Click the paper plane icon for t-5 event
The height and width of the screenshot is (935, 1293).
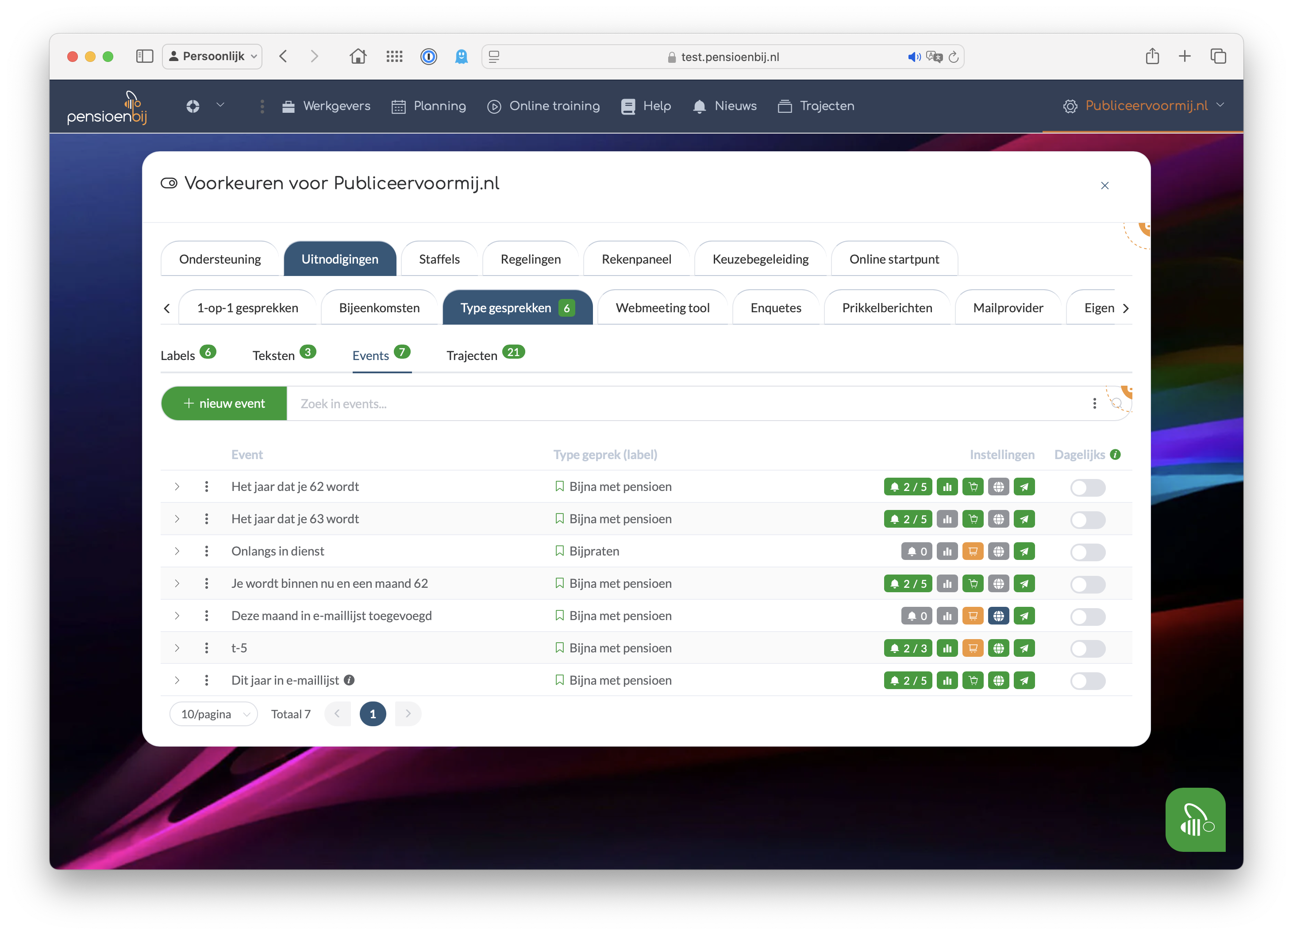coord(1024,648)
